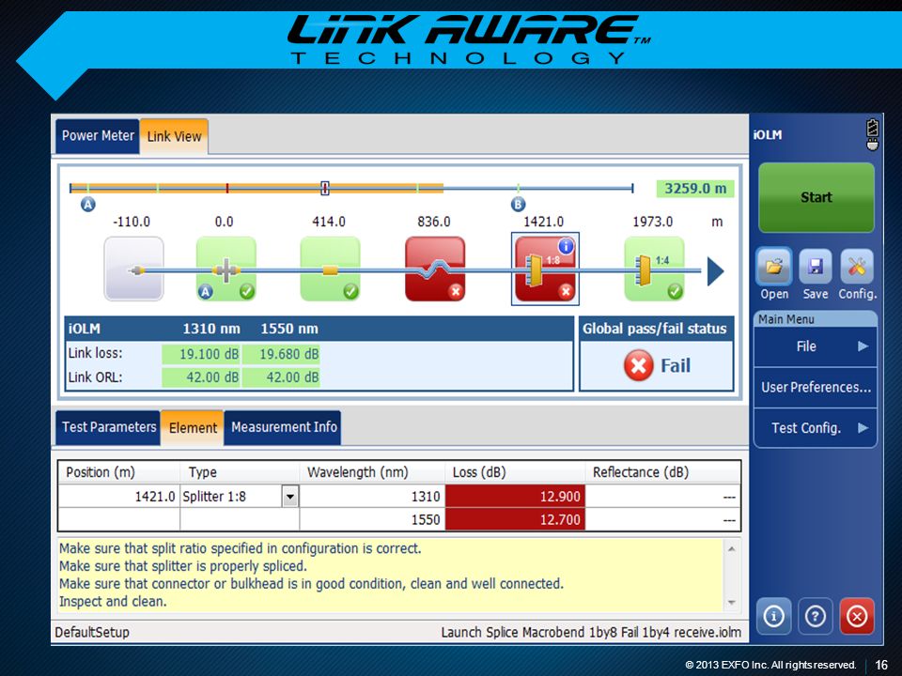Save the current measurement
Image resolution: width=902 pixels, height=676 pixels.
(816, 267)
